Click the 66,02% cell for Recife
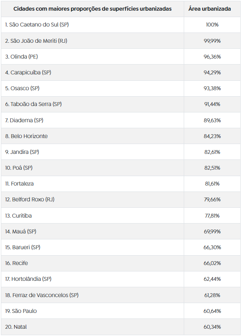 [212, 263]
